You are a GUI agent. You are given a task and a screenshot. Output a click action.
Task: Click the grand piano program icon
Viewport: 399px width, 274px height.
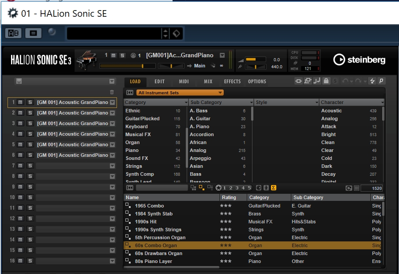pyautogui.click(x=87, y=60)
